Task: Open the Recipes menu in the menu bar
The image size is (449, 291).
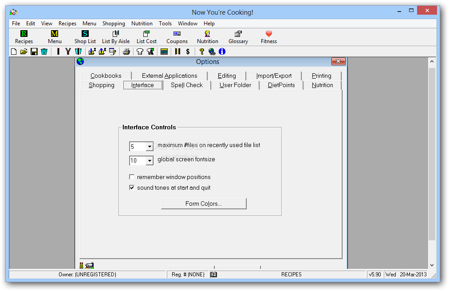Action: pos(67,24)
